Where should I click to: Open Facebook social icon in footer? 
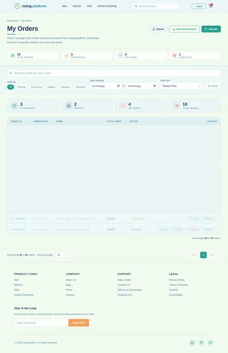point(201,343)
